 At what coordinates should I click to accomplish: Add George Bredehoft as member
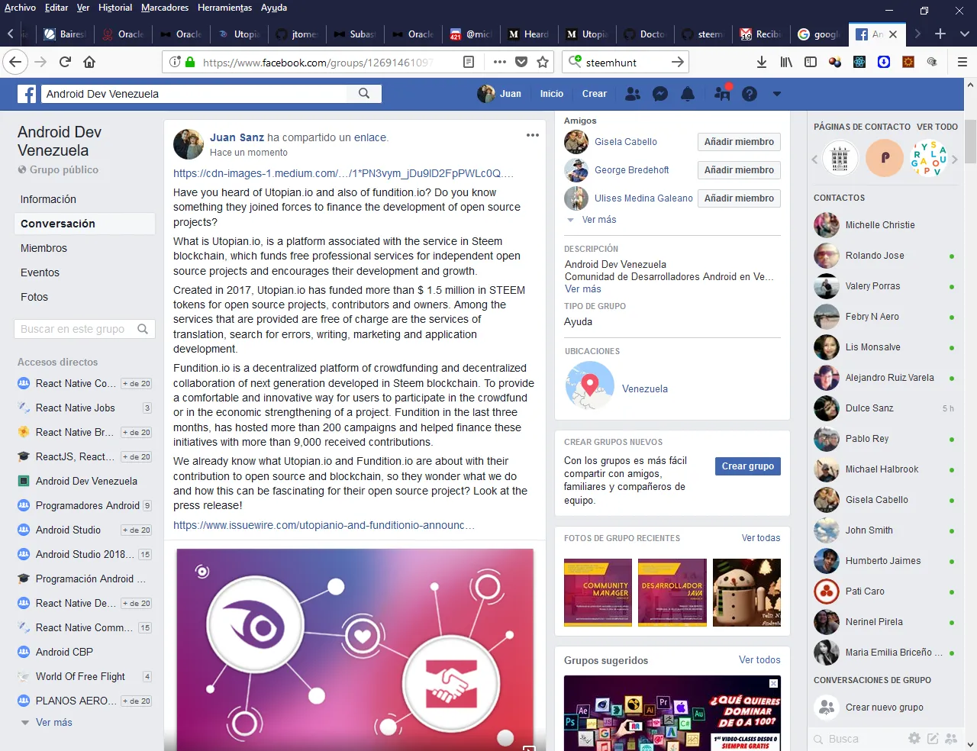click(x=739, y=170)
